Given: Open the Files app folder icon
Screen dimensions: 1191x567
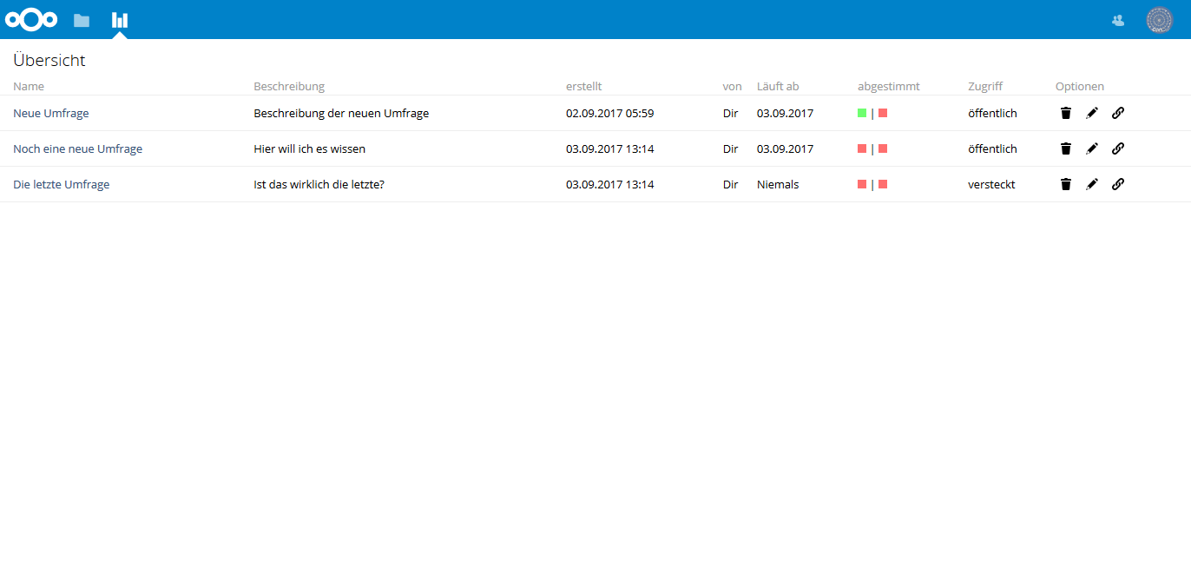Looking at the screenshot, I should pyautogui.click(x=82, y=20).
